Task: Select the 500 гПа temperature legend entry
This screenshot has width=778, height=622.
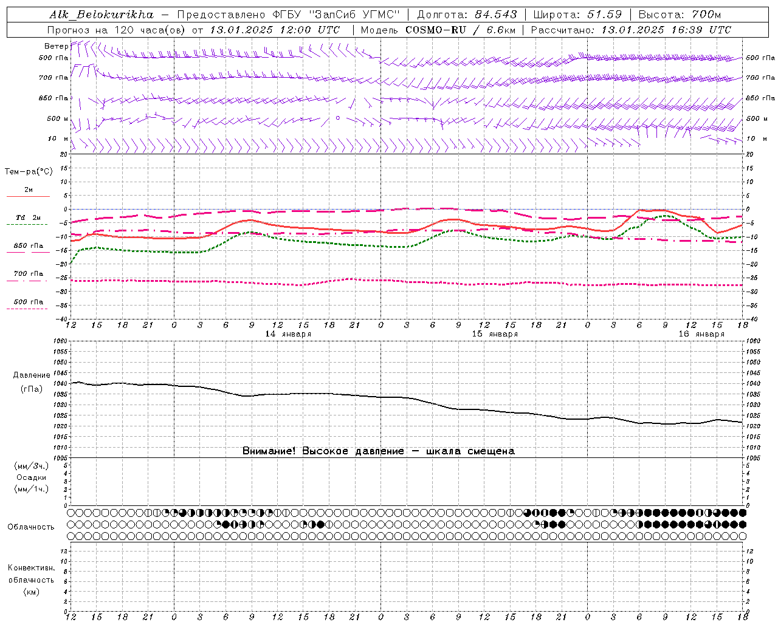Action: [29, 301]
